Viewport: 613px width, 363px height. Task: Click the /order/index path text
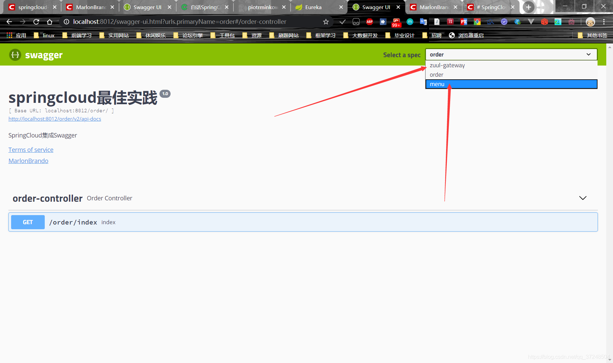click(73, 222)
